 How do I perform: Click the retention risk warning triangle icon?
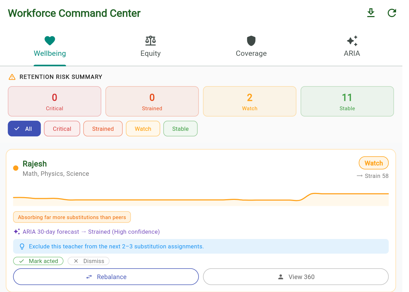[x=12, y=77]
